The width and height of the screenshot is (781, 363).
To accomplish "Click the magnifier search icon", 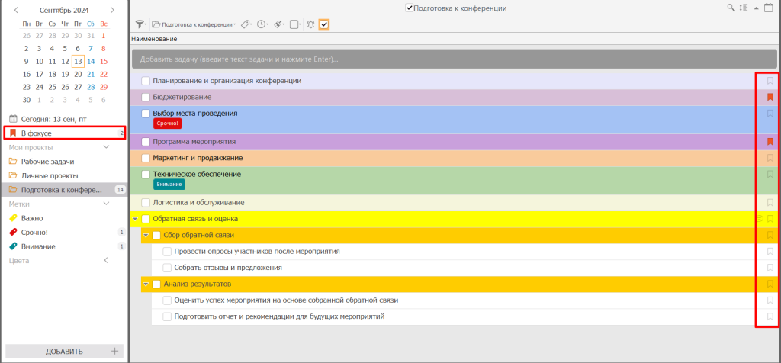I will point(731,8).
